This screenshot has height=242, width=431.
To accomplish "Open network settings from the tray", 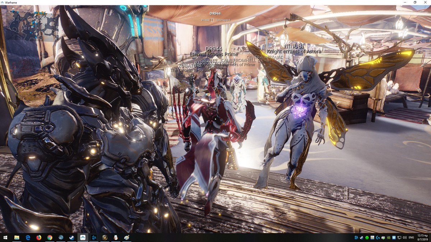I will click(x=399, y=238).
